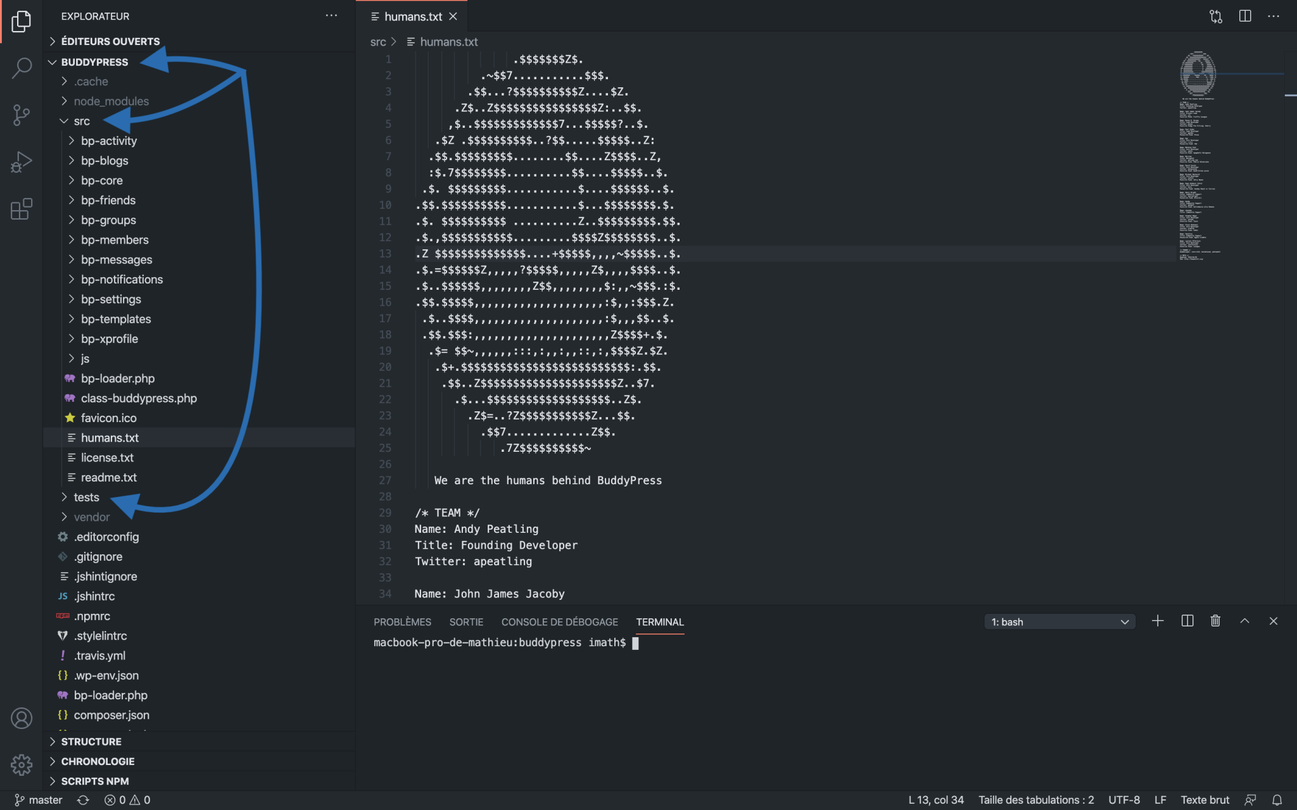Expand the STRUCTURE section
1297x810 pixels.
pos(91,742)
